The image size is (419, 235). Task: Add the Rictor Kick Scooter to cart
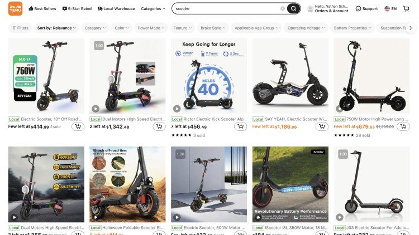[240, 126]
